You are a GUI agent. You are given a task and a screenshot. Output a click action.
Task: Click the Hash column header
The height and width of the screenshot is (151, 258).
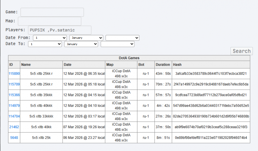click(211, 64)
